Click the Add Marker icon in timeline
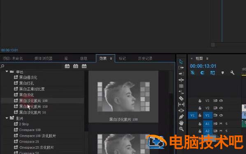This screenshot has height=154, width=246. click(x=223, y=73)
